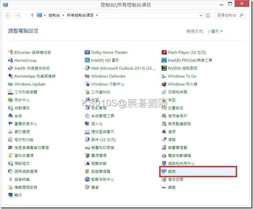
Task: Expand the arrow after 控制台 breadcrumb
Action: [x=63, y=15]
